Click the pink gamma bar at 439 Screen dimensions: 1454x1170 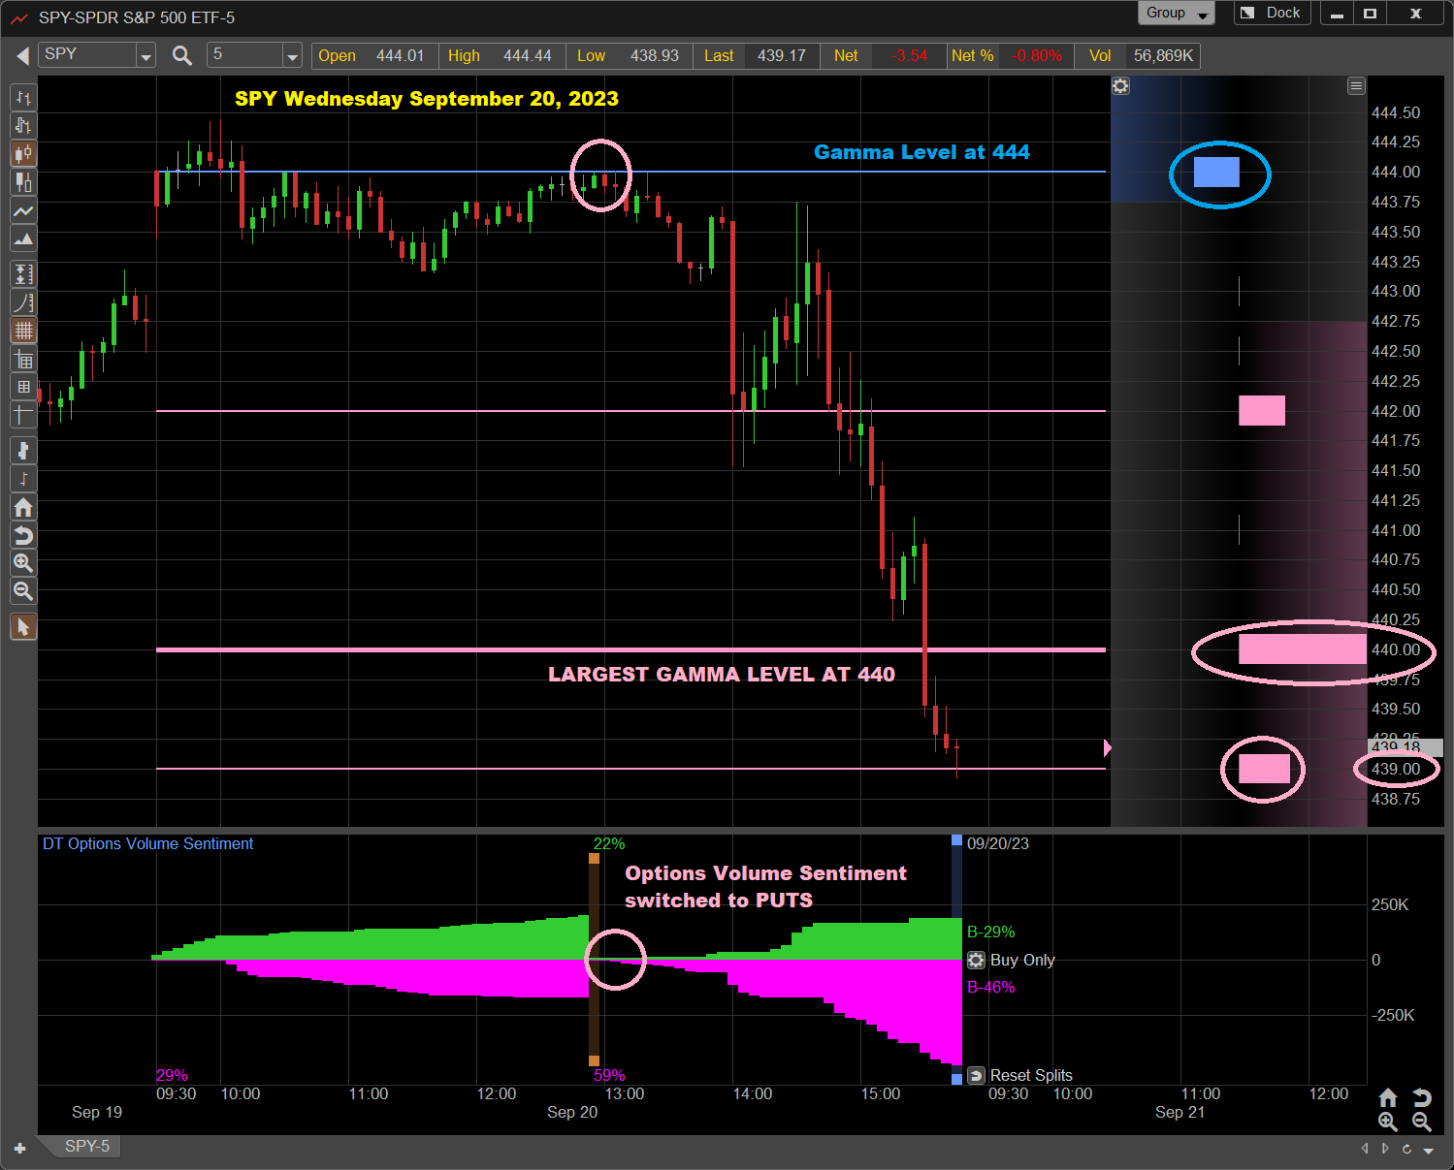pyautogui.click(x=1265, y=769)
